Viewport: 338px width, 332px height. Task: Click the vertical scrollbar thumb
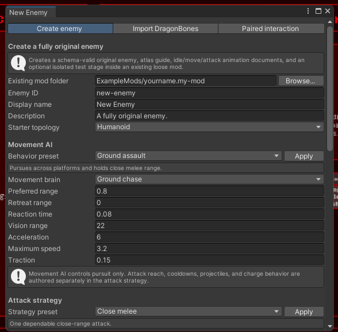click(x=330, y=89)
